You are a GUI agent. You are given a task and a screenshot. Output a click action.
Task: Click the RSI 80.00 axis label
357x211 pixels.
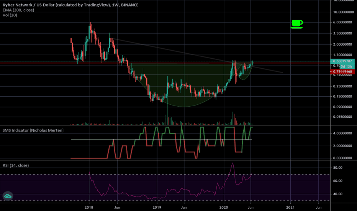coord(337,168)
